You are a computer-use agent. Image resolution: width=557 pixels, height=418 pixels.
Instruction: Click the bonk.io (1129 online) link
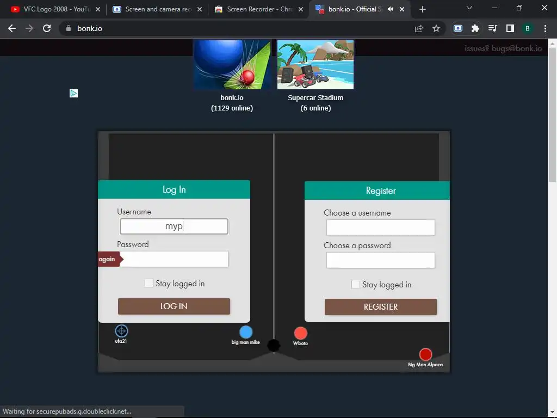click(x=232, y=103)
